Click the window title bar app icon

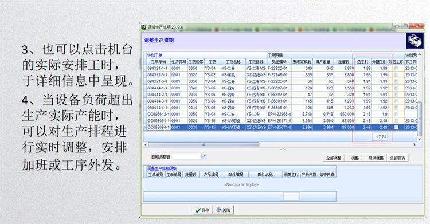pyautogui.click(x=143, y=27)
